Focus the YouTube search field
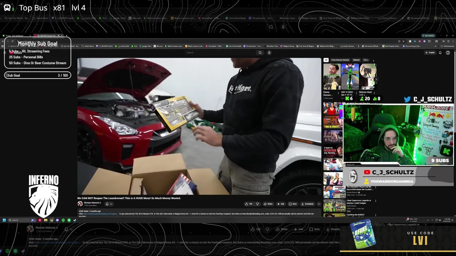Viewport: 456px width, 256px height. tap(221, 53)
